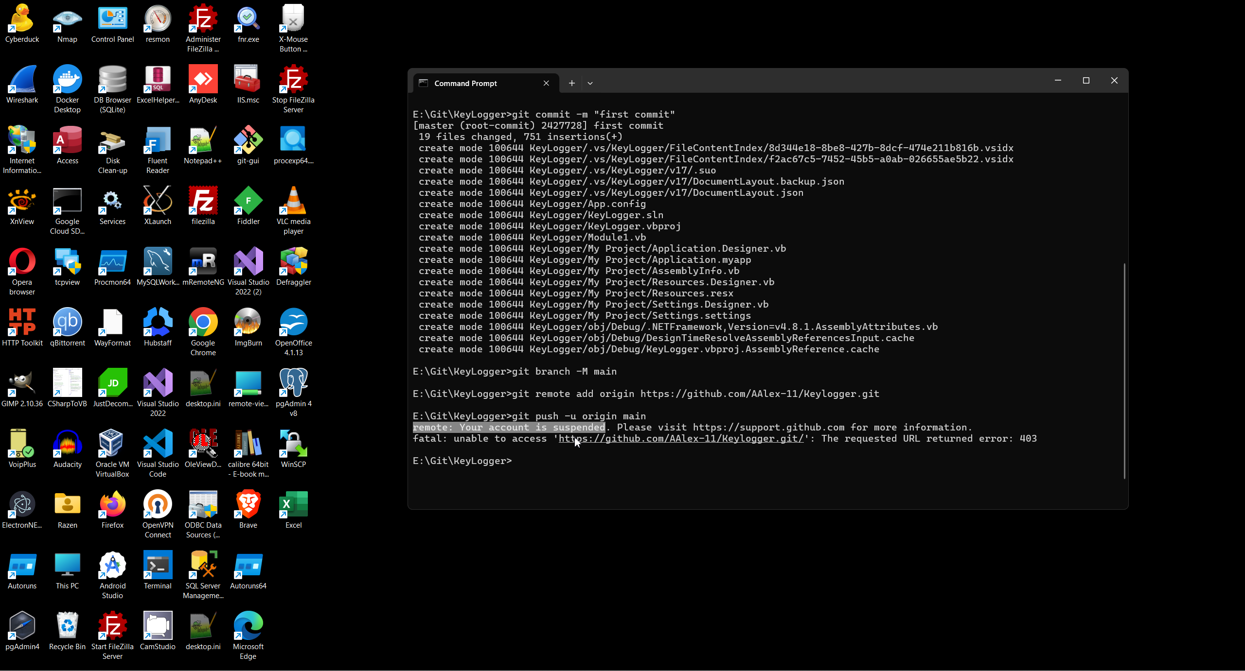Open the terminal profile dropdown chevron
Viewport: 1245px width, 671px height.
tap(590, 83)
